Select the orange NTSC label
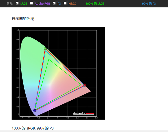Viewport: 168px width, 132px height. 72,4
